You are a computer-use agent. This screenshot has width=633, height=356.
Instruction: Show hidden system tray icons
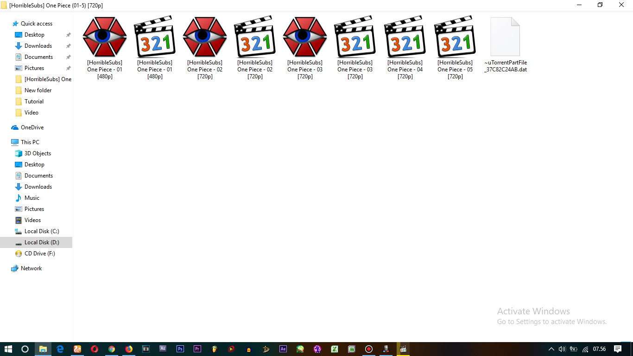[x=551, y=349]
